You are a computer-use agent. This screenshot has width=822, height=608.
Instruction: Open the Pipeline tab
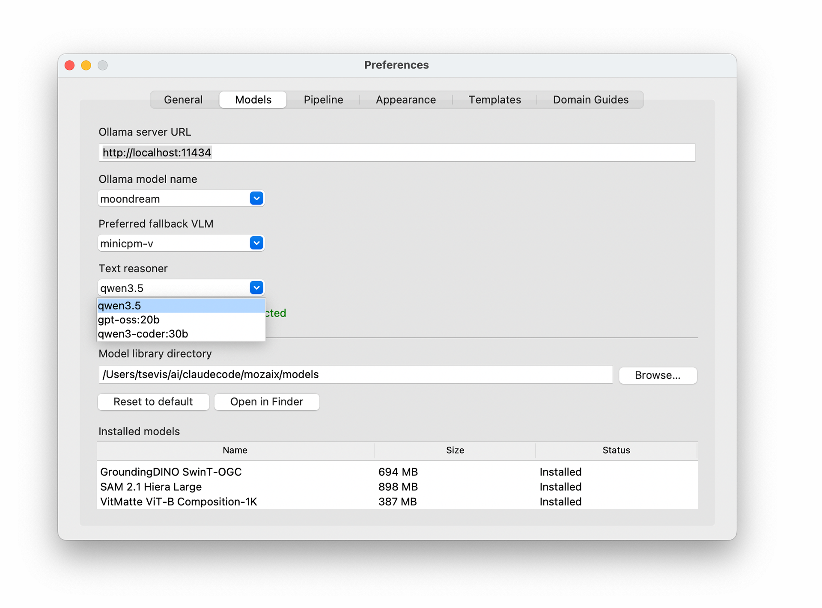pyautogui.click(x=323, y=99)
